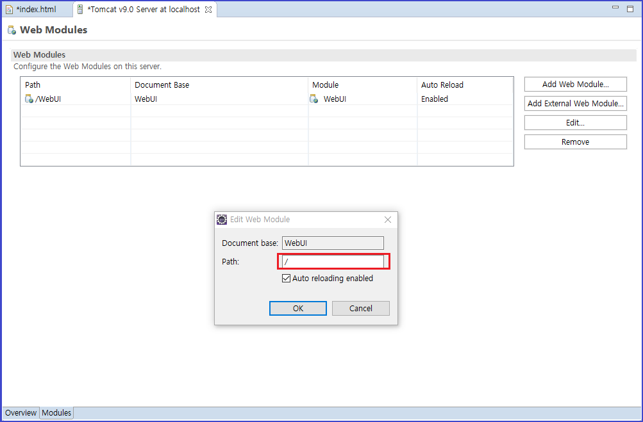Click the WebUI module column icon
Screen dimensions: 643x422
pyautogui.click(x=313, y=99)
